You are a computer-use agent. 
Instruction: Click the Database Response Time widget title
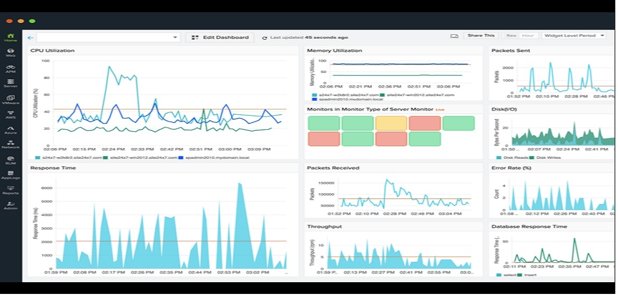[529, 226]
